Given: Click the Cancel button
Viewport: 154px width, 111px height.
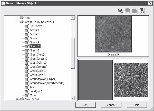Looking at the screenshot, I should (x=111, y=105).
